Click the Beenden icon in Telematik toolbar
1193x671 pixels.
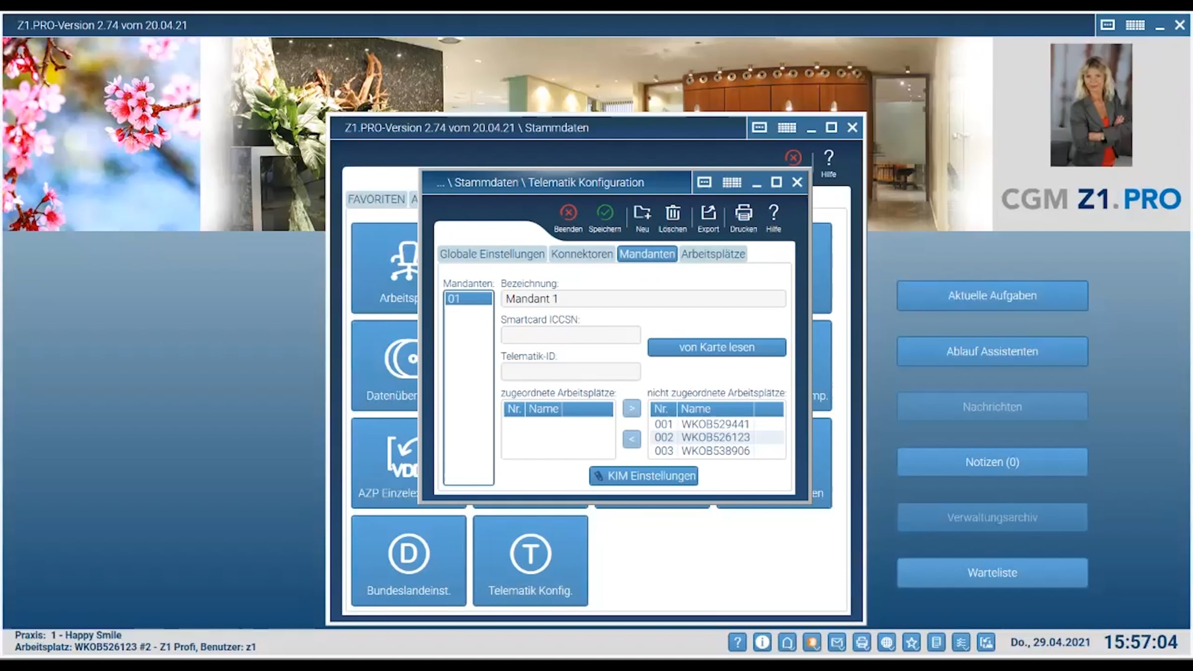coord(568,213)
